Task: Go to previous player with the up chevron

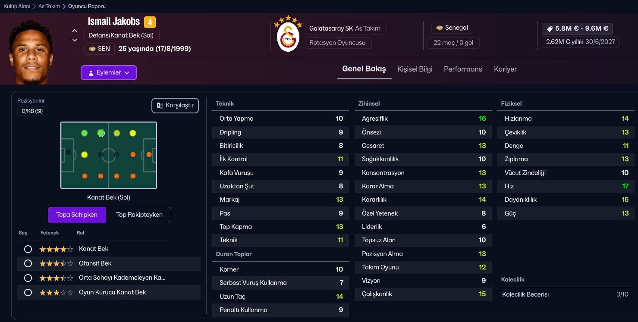Action: click(x=75, y=31)
